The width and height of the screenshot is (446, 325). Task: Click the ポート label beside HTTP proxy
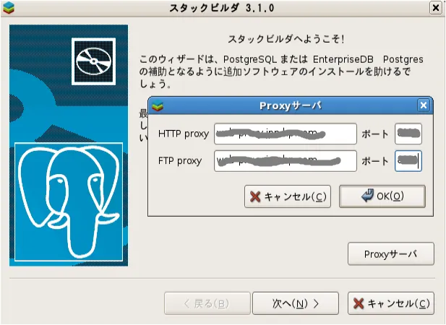click(x=375, y=134)
